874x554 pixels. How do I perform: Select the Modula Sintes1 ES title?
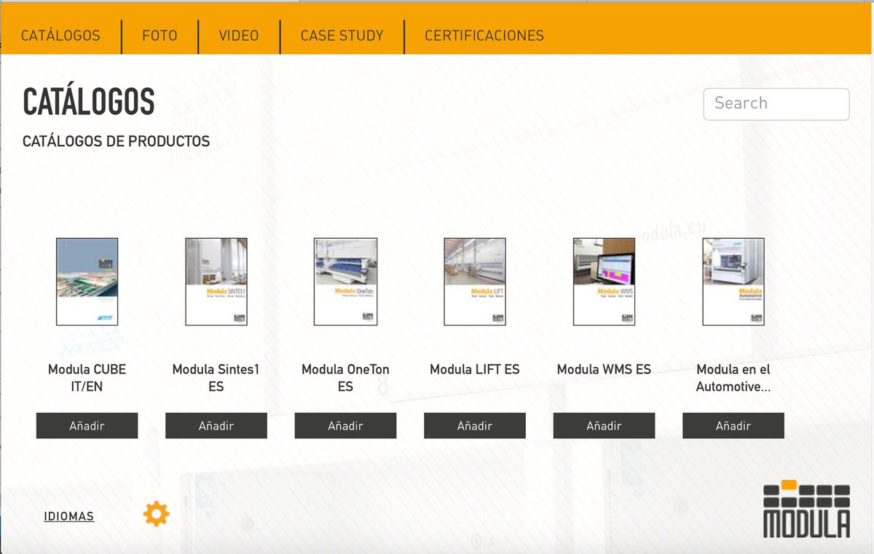click(216, 378)
